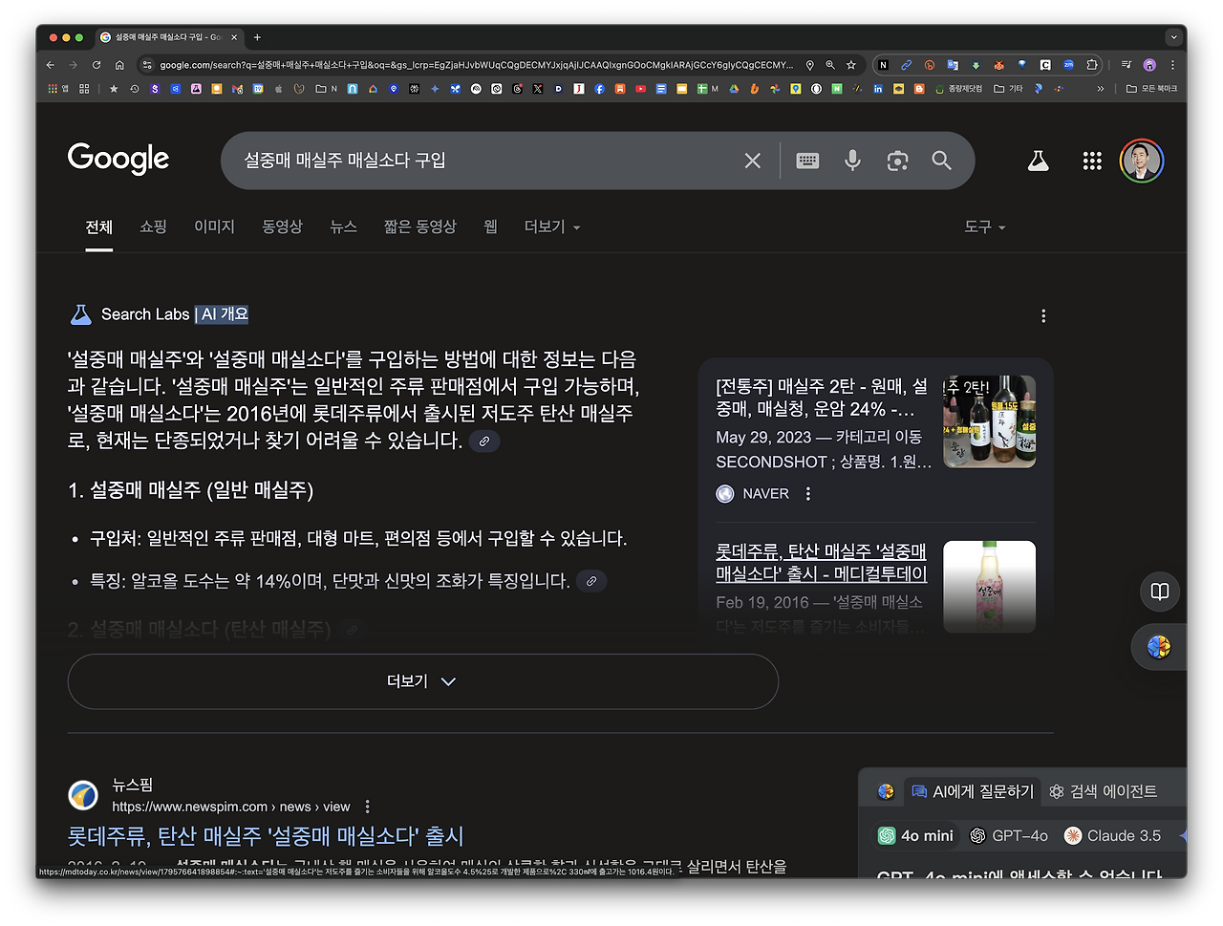Click the floating brain assistant button
The height and width of the screenshot is (926, 1223).
[x=1159, y=647]
